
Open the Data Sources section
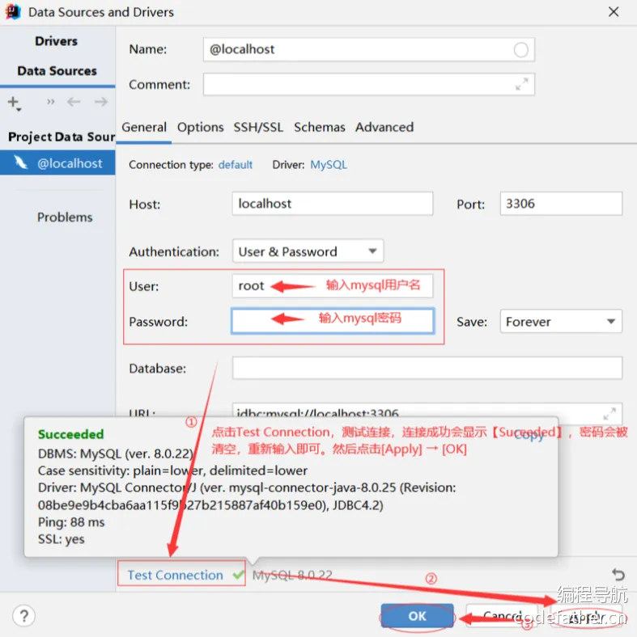pos(57,70)
